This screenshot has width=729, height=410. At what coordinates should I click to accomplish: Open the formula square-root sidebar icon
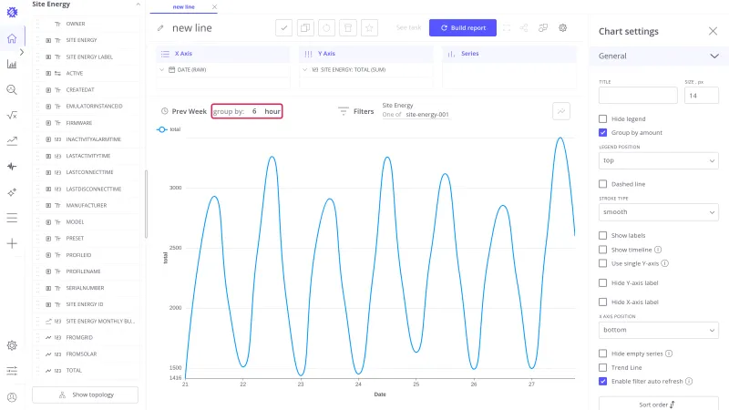[x=12, y=116]
